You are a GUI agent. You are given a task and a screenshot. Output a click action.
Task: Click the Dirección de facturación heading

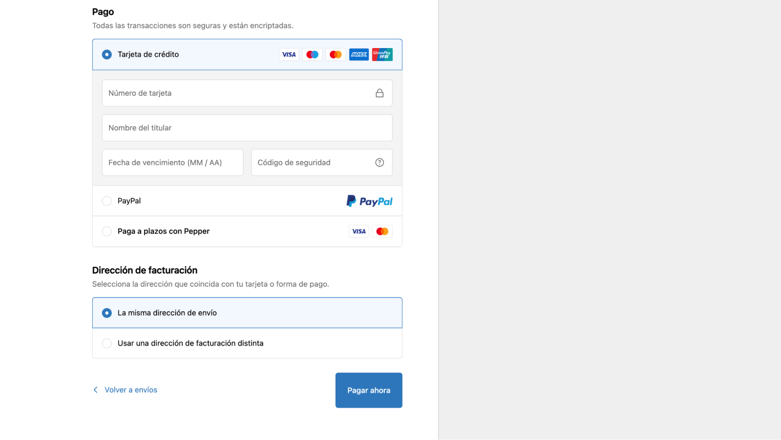145,270
